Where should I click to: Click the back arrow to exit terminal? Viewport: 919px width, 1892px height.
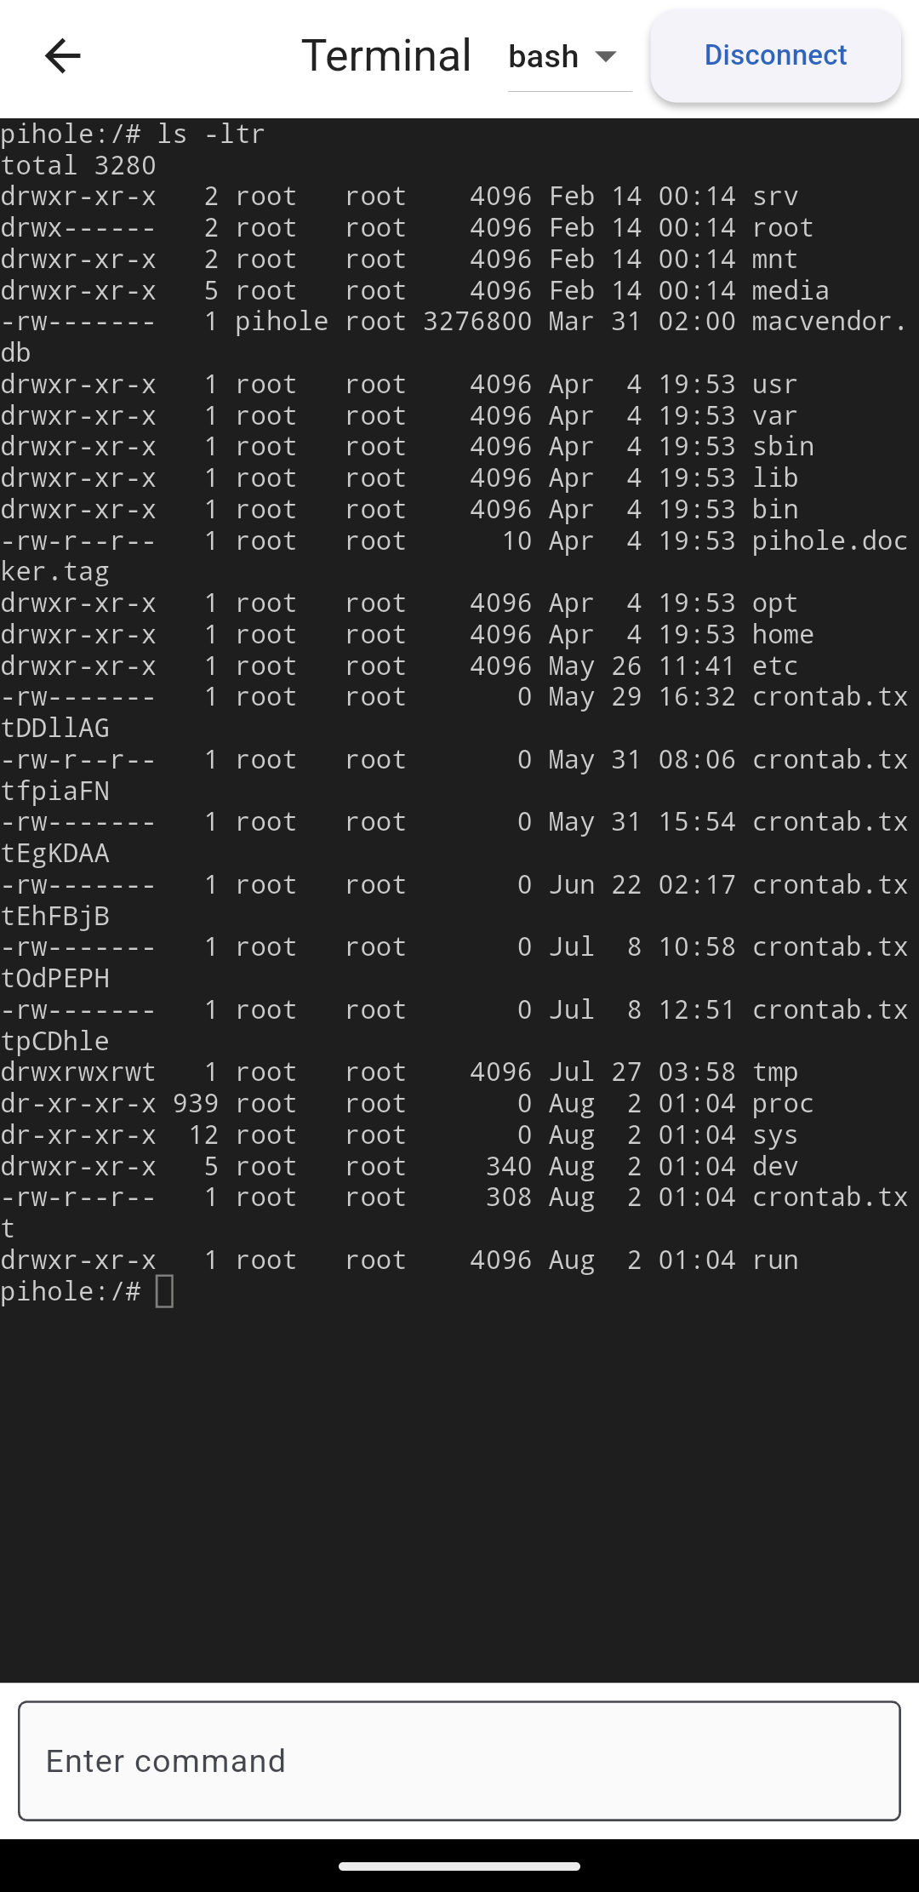pos(62,55)
